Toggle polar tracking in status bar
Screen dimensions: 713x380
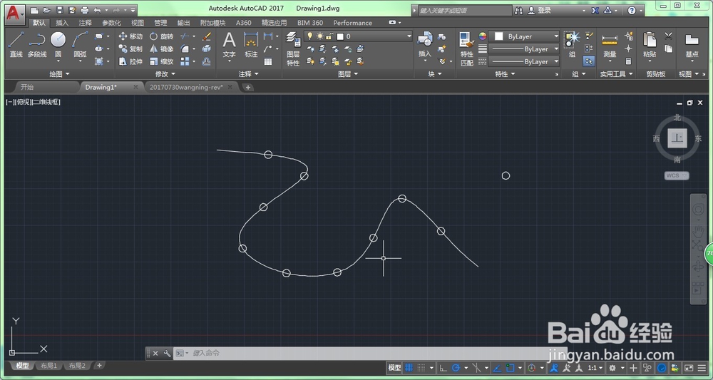pyautogui.click(x=455, y=368)
